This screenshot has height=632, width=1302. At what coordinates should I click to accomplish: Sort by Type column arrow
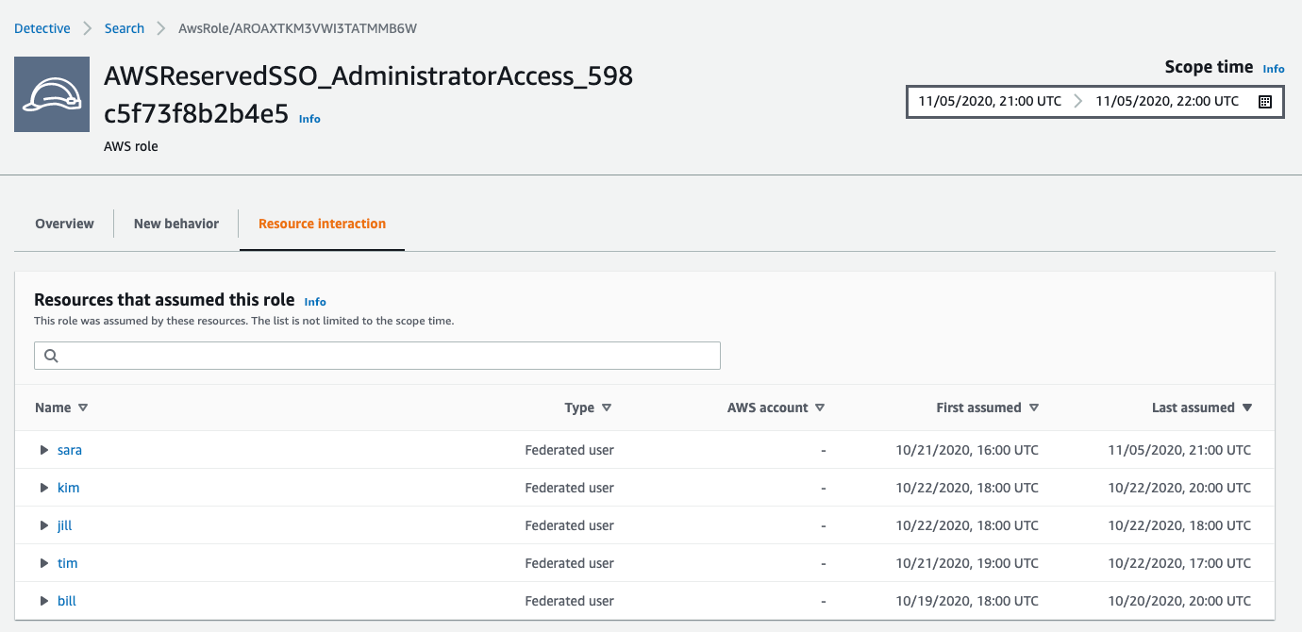point(607,407)
